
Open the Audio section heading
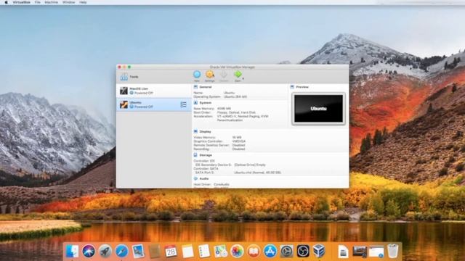tap(204, 179)
